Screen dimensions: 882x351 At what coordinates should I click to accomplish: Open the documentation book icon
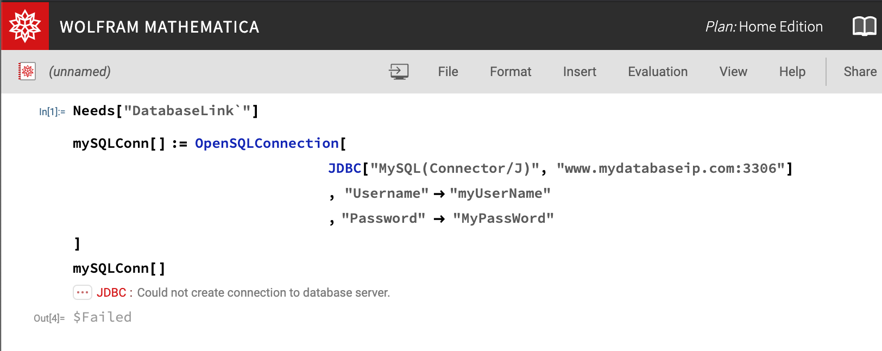pos(864,26)
